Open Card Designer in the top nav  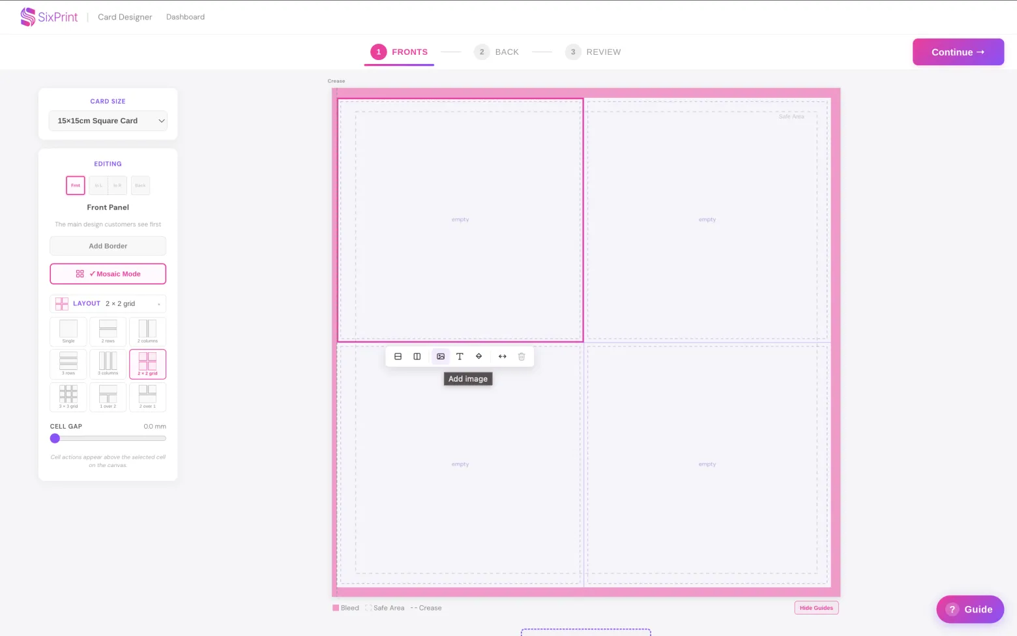pyautogui.click(x=125, y=17)
